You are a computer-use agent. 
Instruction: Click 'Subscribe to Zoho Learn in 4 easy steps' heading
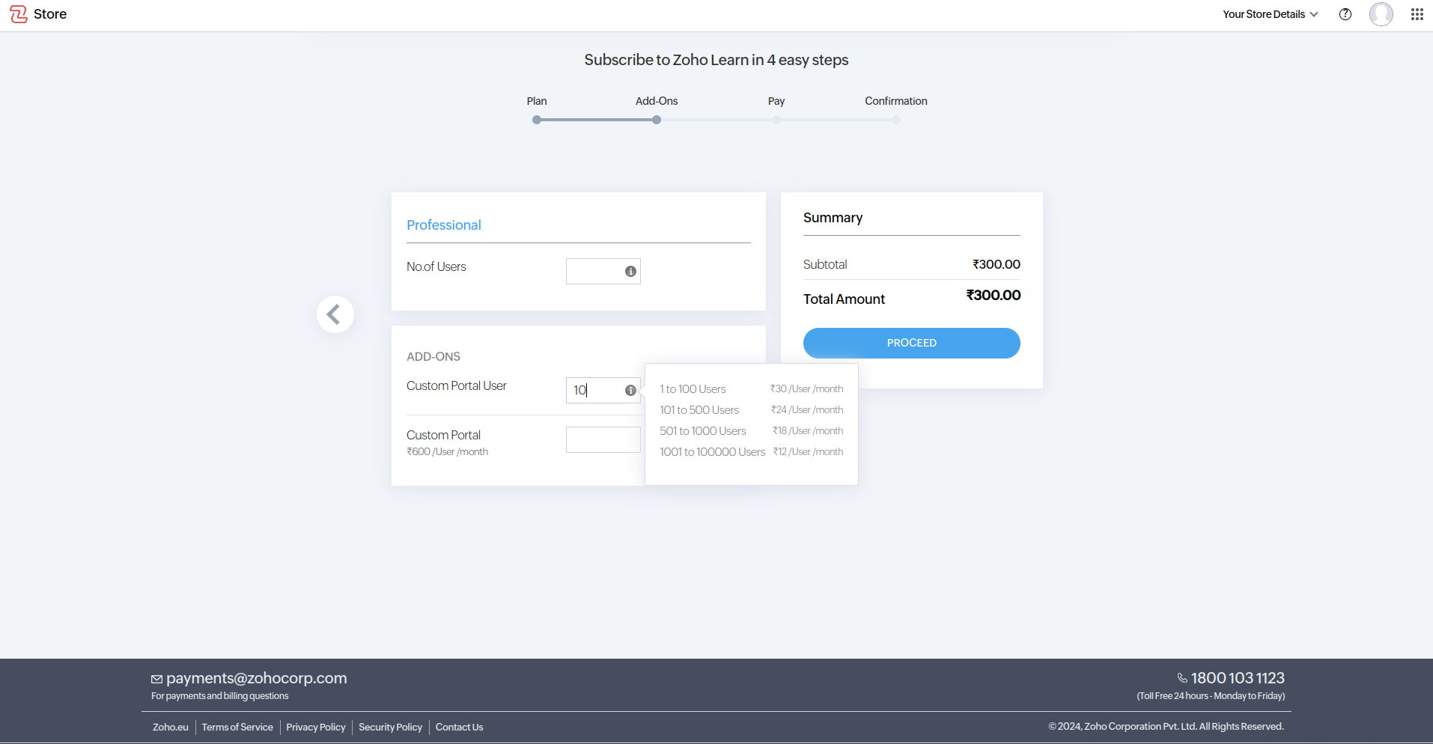716,60
